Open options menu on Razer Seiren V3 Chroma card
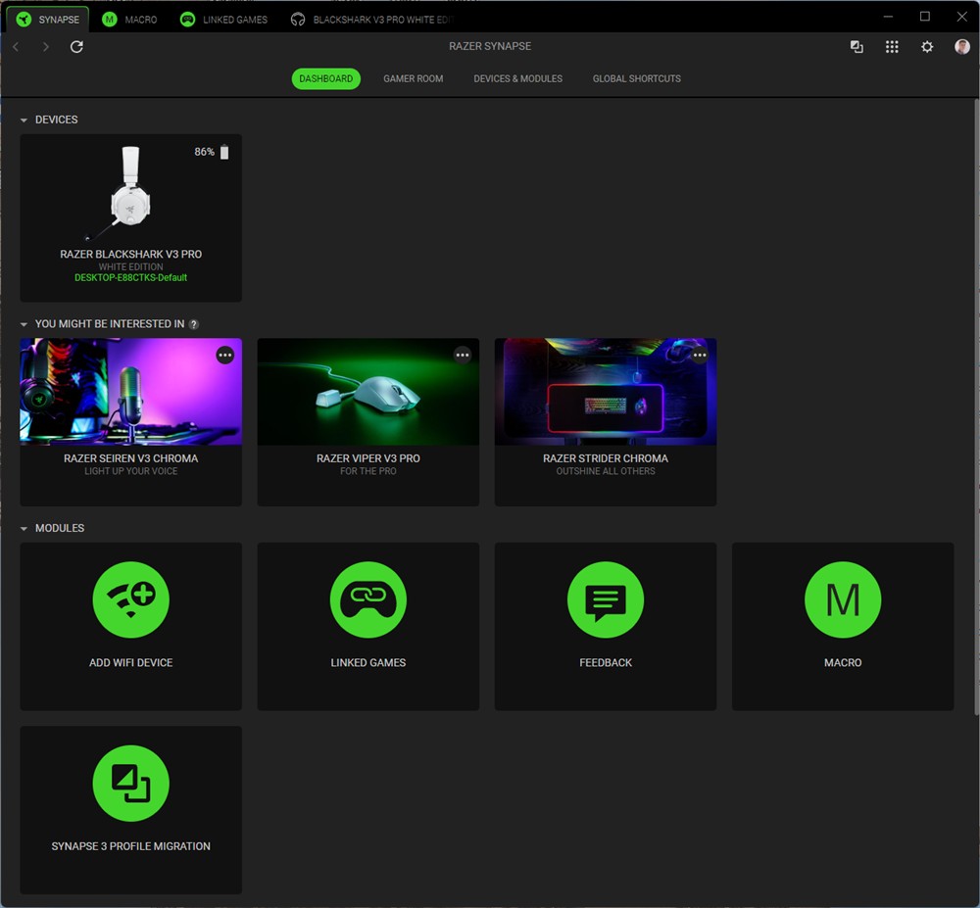 coord(225,356)
